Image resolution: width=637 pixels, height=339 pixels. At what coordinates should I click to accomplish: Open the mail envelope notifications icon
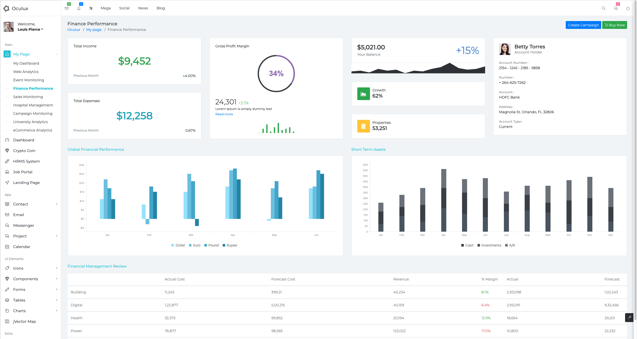pos(67,8)
